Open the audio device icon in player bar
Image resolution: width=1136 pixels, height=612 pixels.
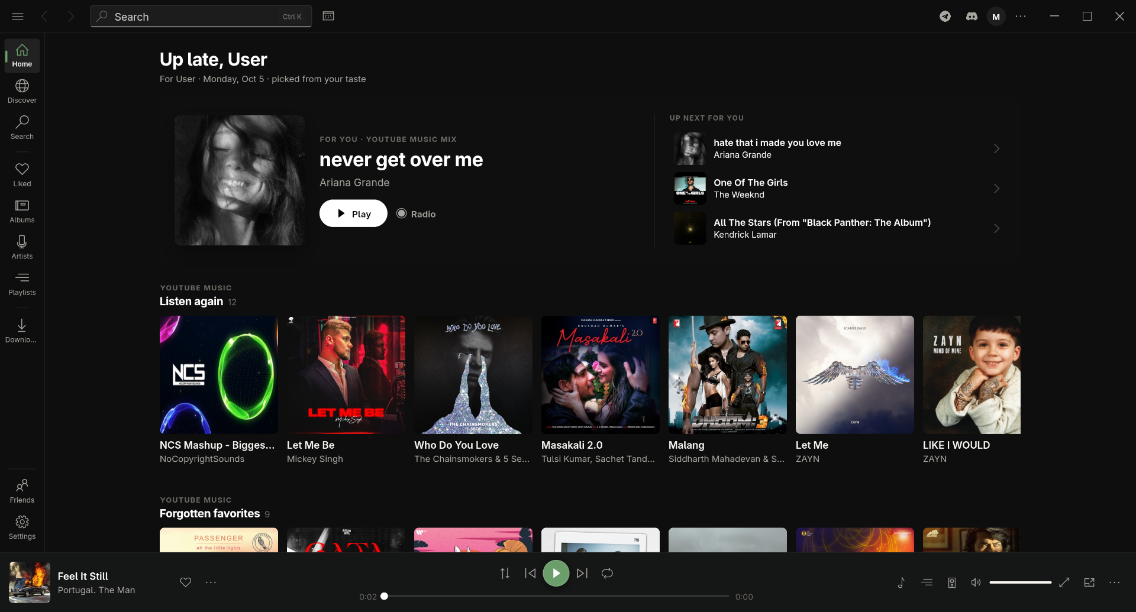952,582
